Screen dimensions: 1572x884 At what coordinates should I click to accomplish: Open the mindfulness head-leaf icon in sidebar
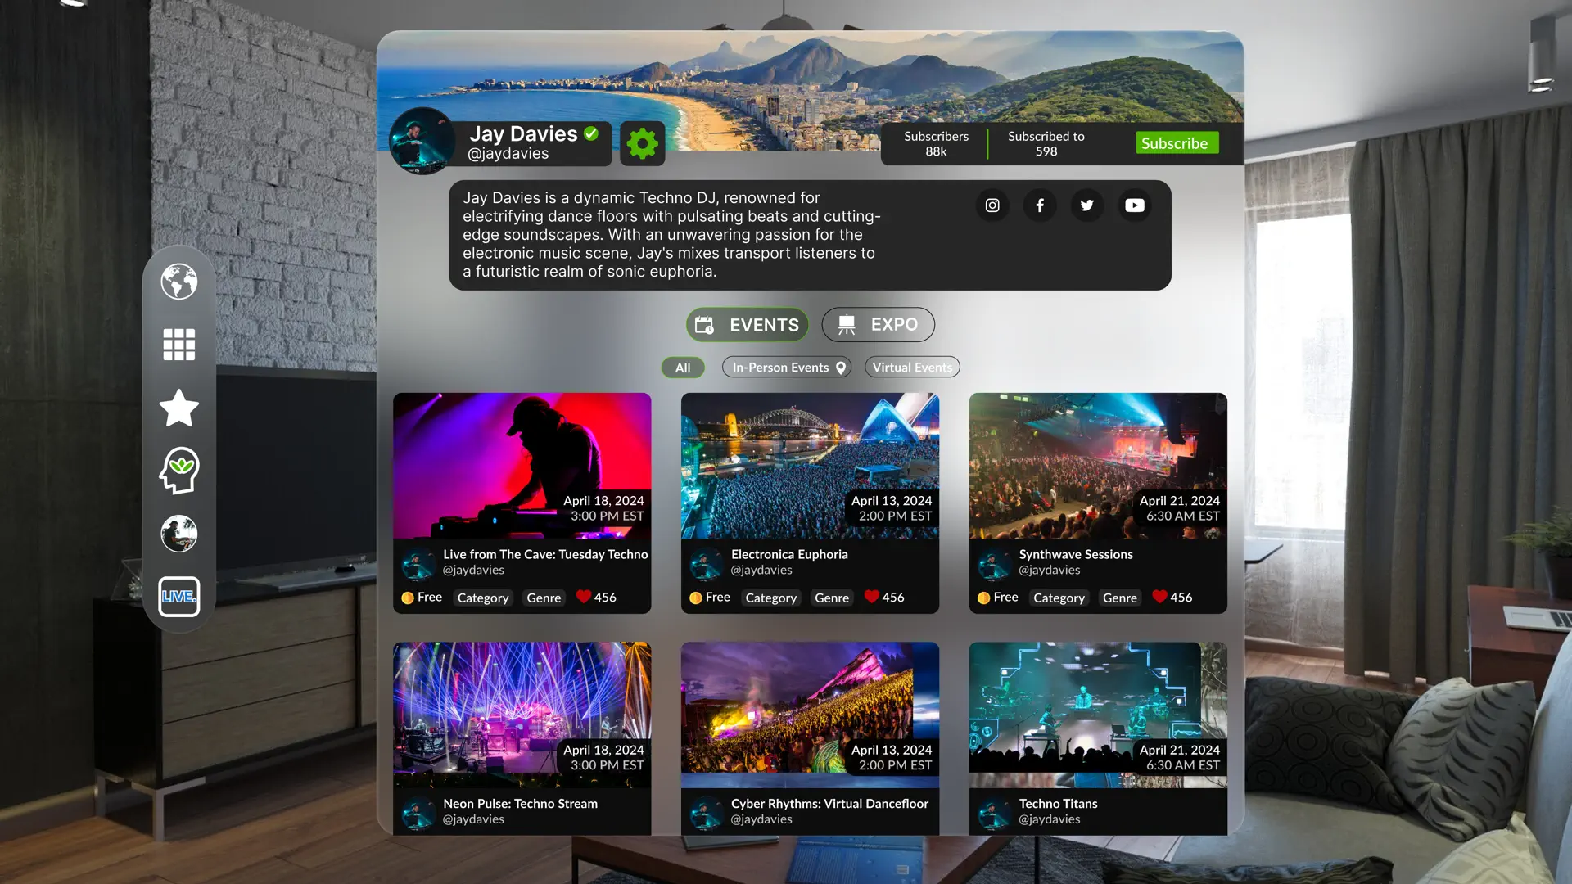[x=178, y=471]
